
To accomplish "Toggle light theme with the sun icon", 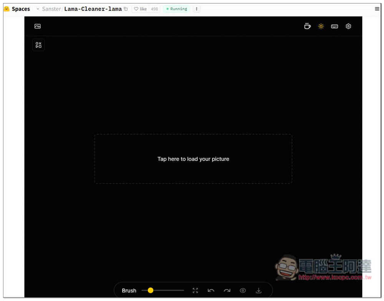I will click(321, 26).
